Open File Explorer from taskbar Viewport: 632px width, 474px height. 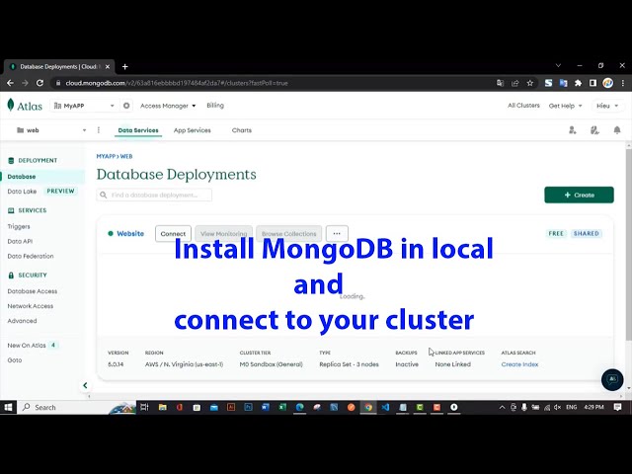click(162, 407)
